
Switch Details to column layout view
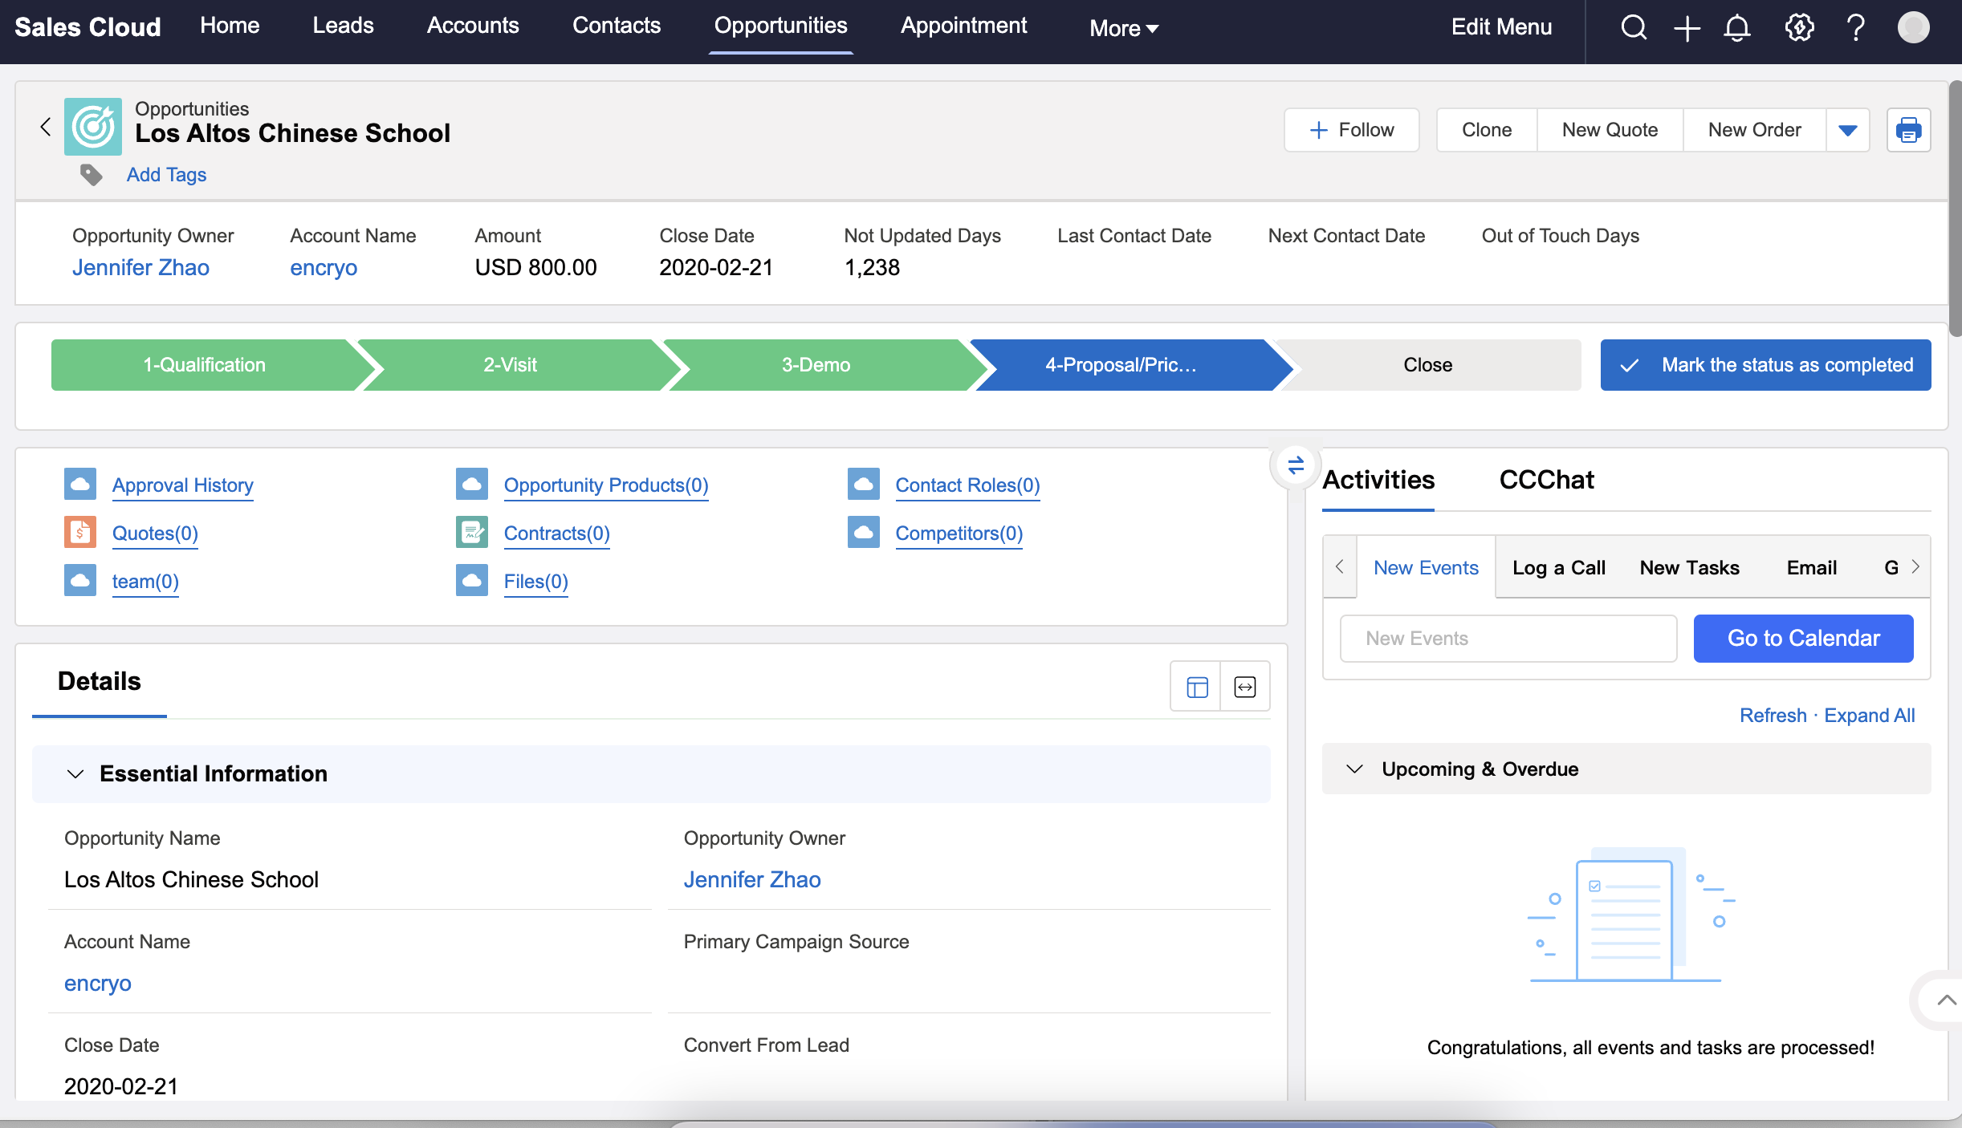pos(1196,687)
